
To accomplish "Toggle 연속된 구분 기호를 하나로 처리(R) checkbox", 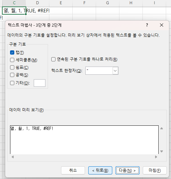I will (53, 59).
